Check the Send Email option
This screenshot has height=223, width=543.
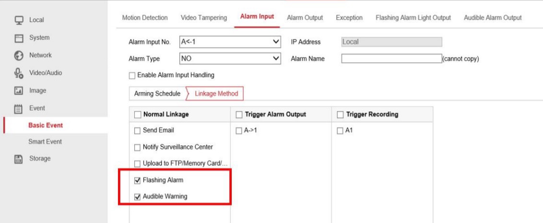[138, 130]
